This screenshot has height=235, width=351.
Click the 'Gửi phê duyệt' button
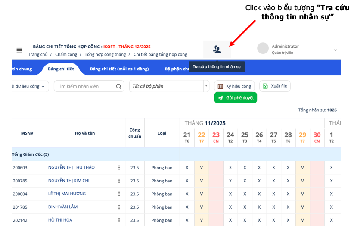click(x=236, y=98)
